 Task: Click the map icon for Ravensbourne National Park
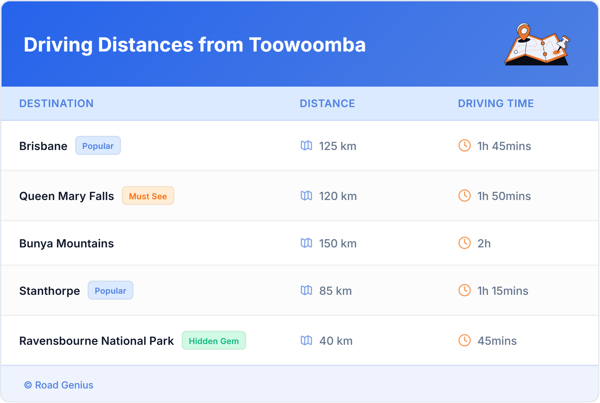click(x=307, y=341)
